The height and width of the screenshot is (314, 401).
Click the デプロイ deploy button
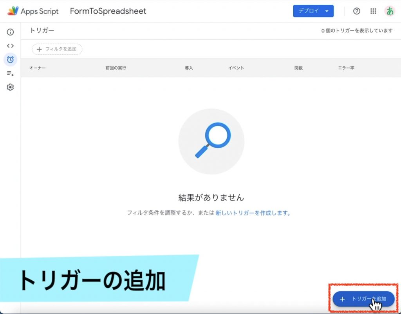[x=313, y=11]
